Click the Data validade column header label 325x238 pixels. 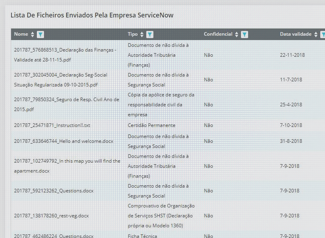coord(296,34)
